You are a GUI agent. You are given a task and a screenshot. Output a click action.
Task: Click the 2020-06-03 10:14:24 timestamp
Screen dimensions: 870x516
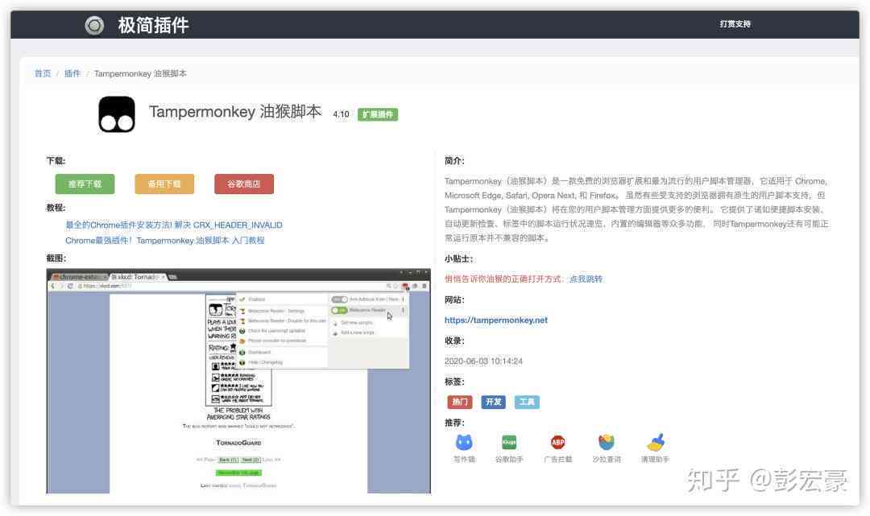(x=483, y=361)
